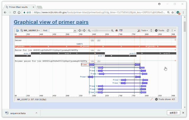Open the Chrome profile icon
Viewport: 189px width, 120px height.
point(159,4)
